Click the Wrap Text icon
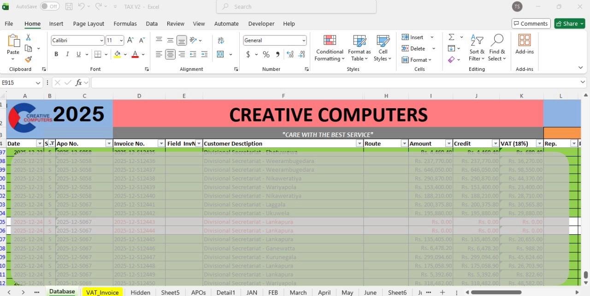The height and width of the screenshot is (296, 590). click(x=221, y=41)
